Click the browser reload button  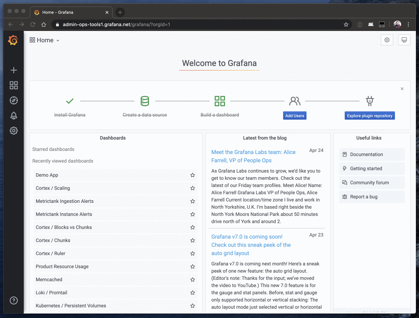point(33,24)
